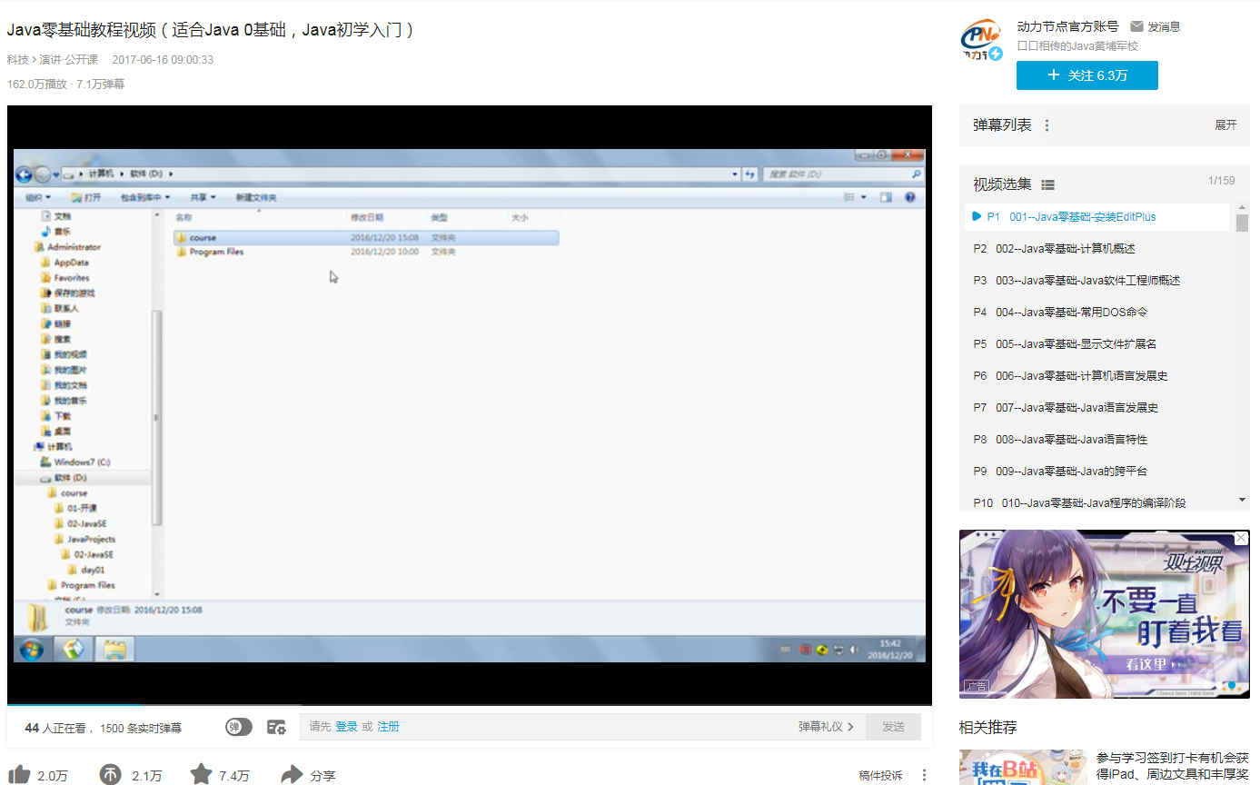
Task: Send a private message via the 发消息 icon
Action: 1137,25
